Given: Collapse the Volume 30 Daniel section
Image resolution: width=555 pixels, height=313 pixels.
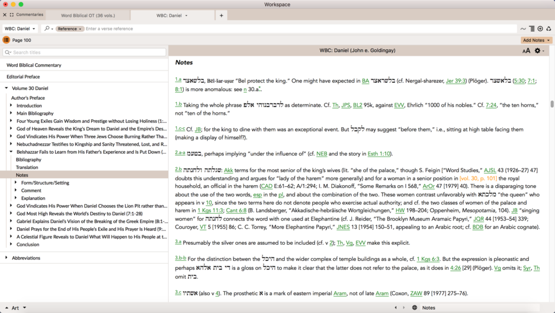Looking at the screenshot, I should (x=7, y=88).
